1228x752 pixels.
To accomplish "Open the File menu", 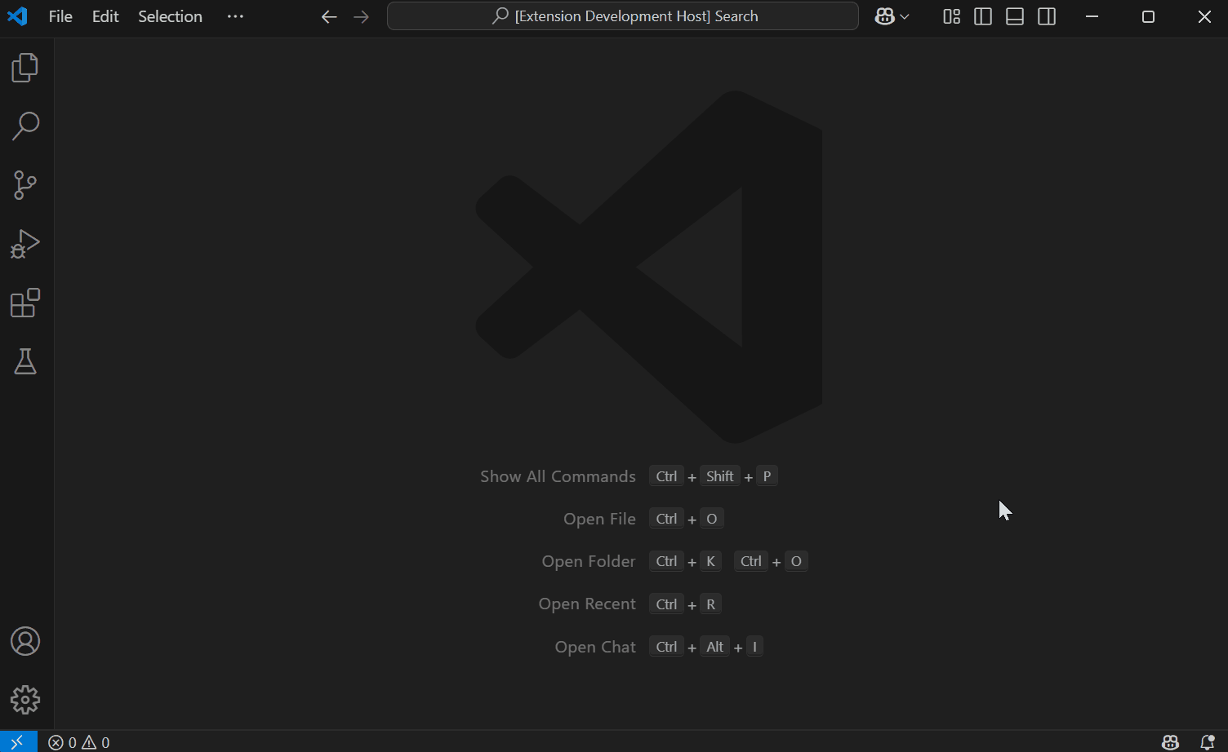I will pyautogui.click(x=60, y=16).
